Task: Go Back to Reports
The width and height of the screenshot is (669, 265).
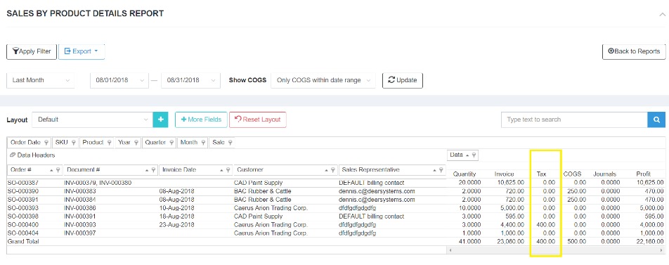Action: 634,51
